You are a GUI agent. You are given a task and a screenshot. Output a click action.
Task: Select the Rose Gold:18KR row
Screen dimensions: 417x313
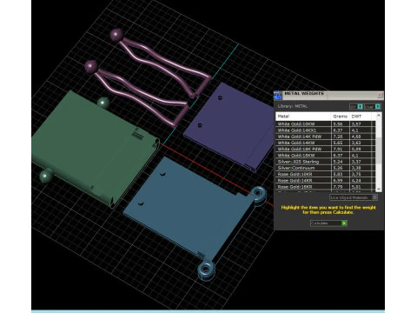[325, 187]
